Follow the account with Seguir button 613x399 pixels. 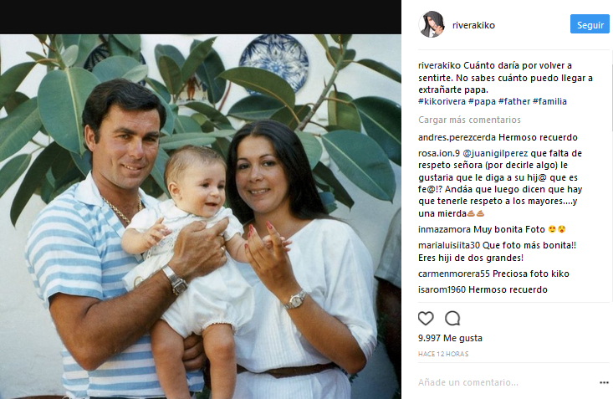[590, 24]
